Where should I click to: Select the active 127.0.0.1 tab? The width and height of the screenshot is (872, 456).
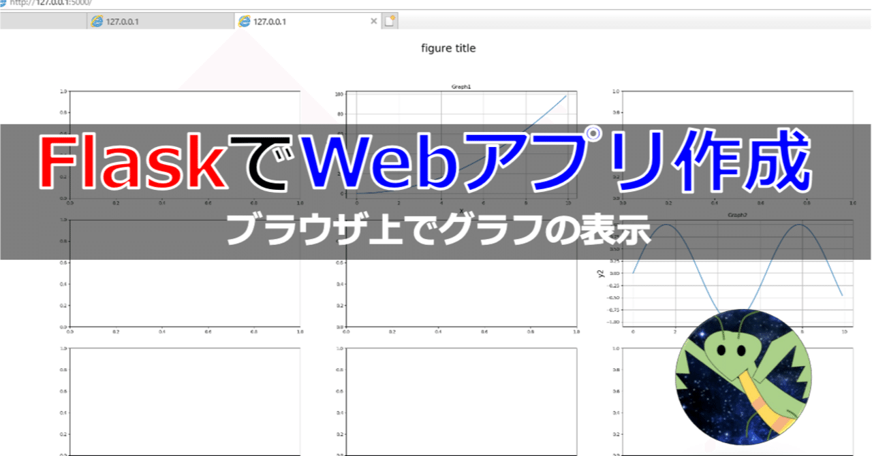click(307, 21)
